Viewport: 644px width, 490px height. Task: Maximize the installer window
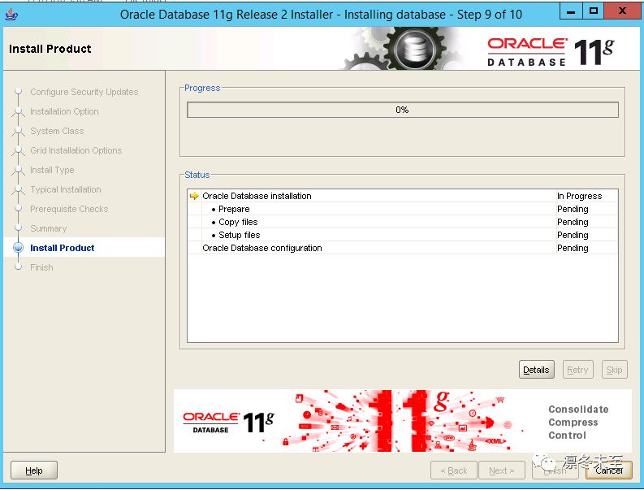coord(593,11)
